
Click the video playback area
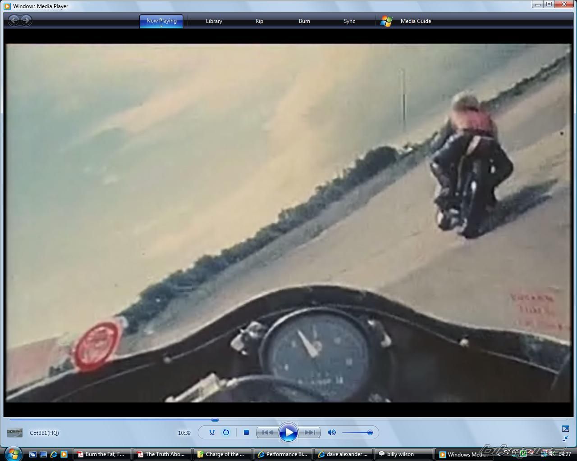click(x=288, y=222)
